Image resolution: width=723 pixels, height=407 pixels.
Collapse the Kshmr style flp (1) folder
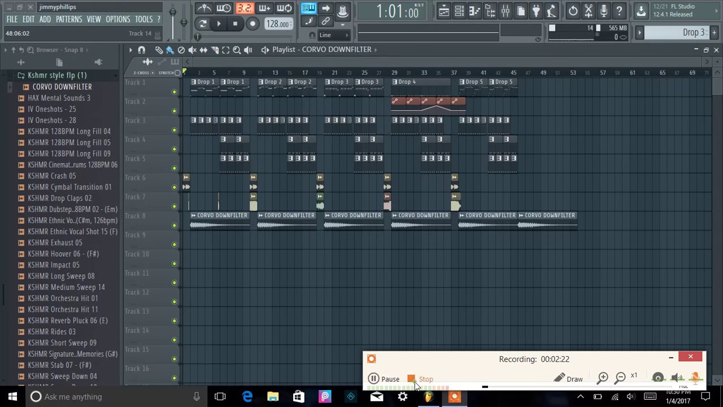click(57, 75)
